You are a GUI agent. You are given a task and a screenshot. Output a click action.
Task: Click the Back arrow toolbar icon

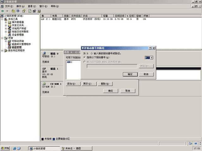click(x=3, y=11)
